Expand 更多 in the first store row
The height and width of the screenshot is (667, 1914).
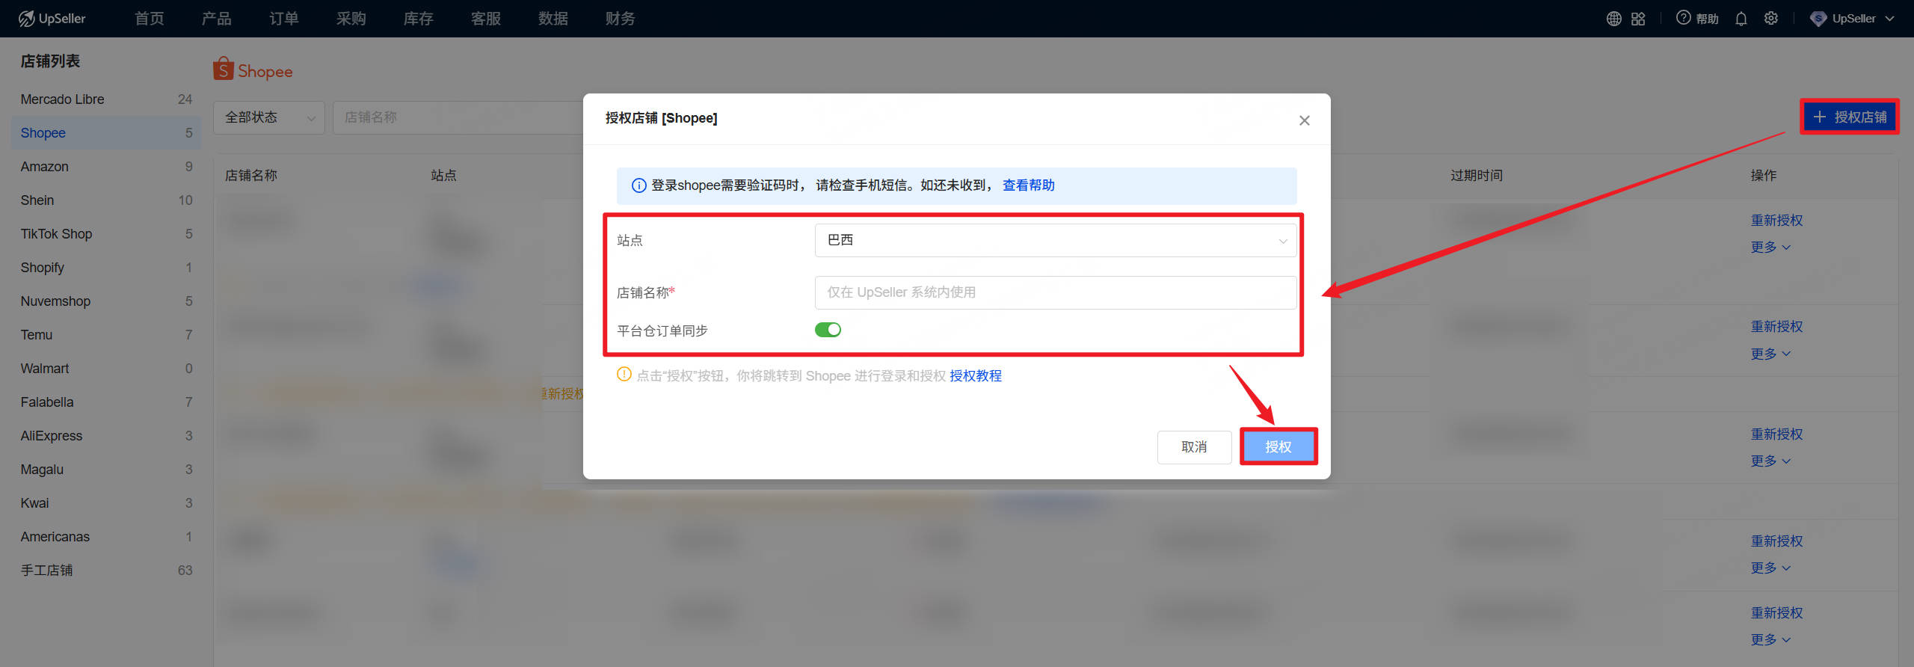(1770, 248)
